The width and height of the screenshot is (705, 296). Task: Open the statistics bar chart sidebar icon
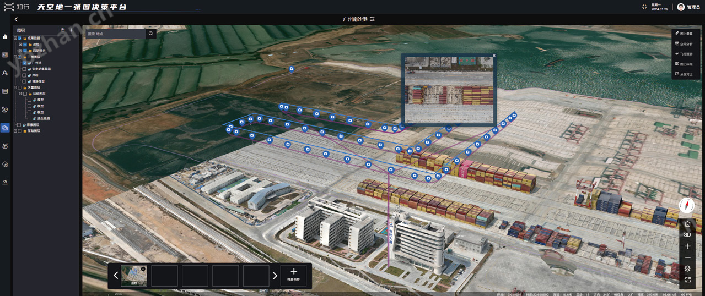(x=5, y=36)
